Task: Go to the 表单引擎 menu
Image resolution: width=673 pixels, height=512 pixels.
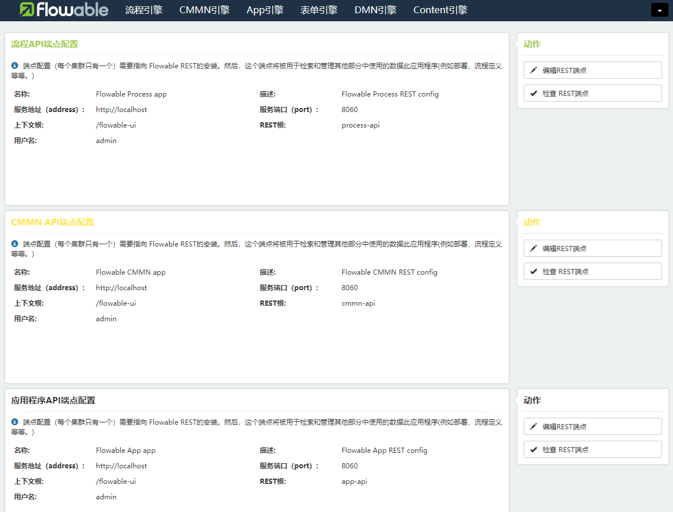Action: [319, 10]
